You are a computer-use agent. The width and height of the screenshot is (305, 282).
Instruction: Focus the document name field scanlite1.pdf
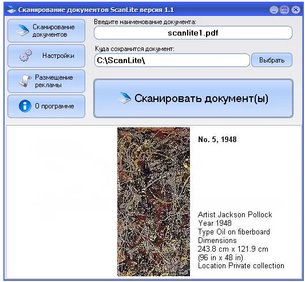193,33
